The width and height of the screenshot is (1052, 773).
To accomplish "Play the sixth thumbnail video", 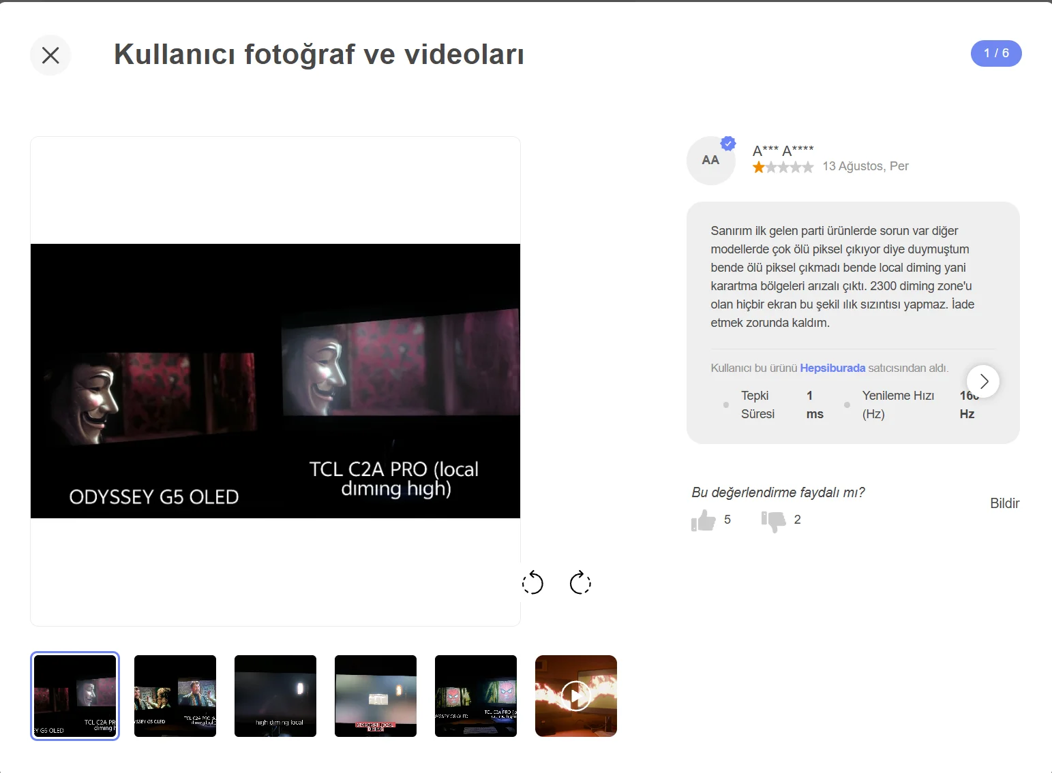I will [576, 696].
